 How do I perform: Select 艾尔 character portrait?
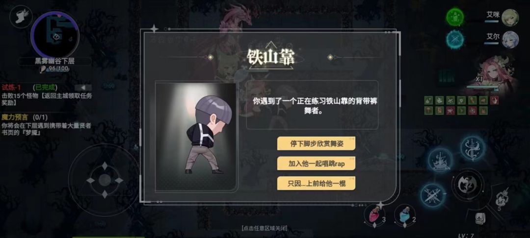510,40
